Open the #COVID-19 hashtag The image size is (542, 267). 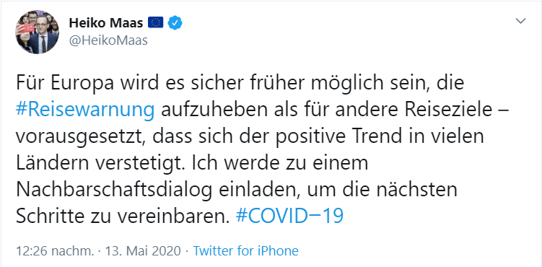click(289, 216)
